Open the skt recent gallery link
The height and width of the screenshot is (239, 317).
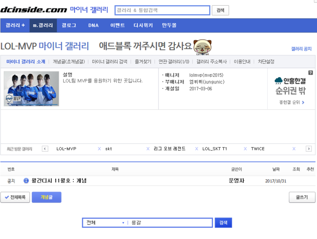108,149
